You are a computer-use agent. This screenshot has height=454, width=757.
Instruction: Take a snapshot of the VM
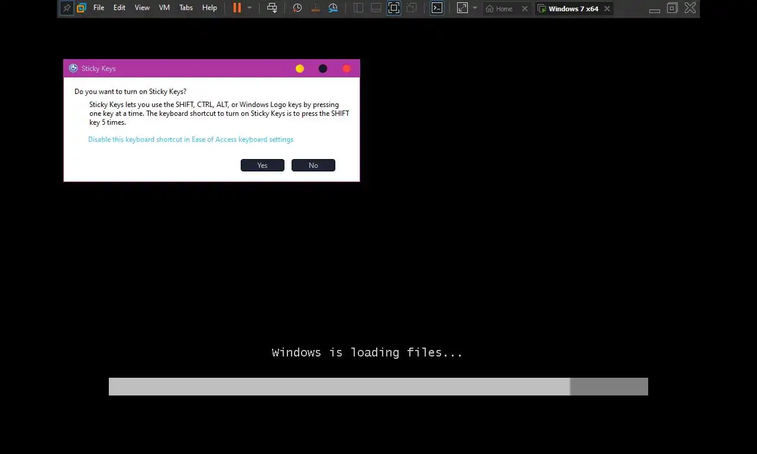pos(297,8)
